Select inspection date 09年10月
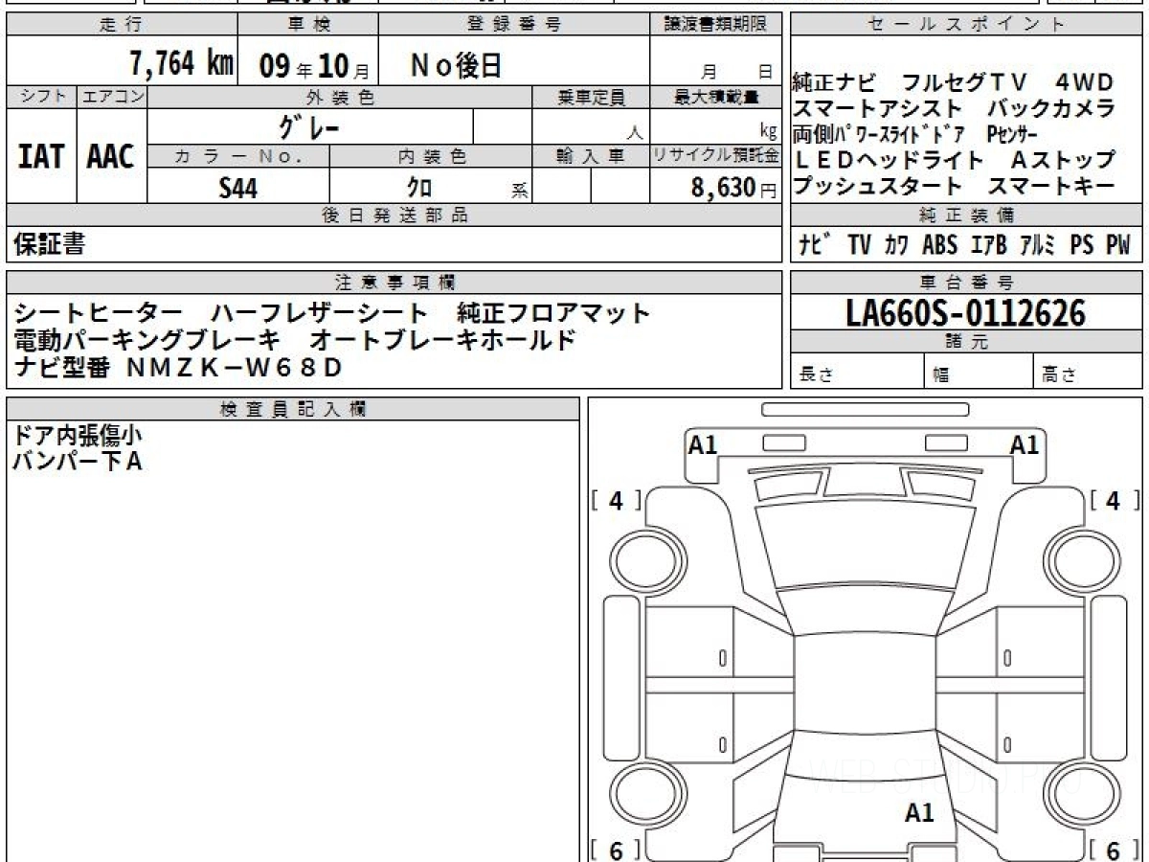 tap(314, 66)
